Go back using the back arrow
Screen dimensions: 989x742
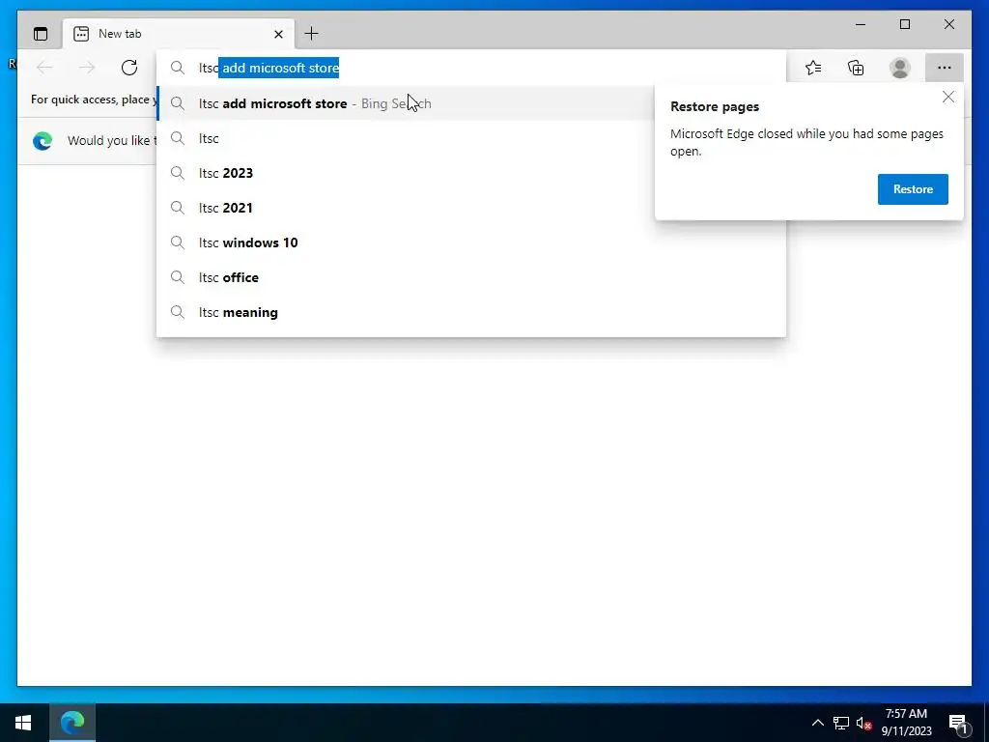[x=44, y=68]
